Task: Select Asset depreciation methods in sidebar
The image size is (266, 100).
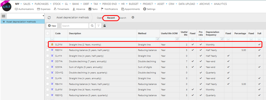Action: [x=22, y=22]
